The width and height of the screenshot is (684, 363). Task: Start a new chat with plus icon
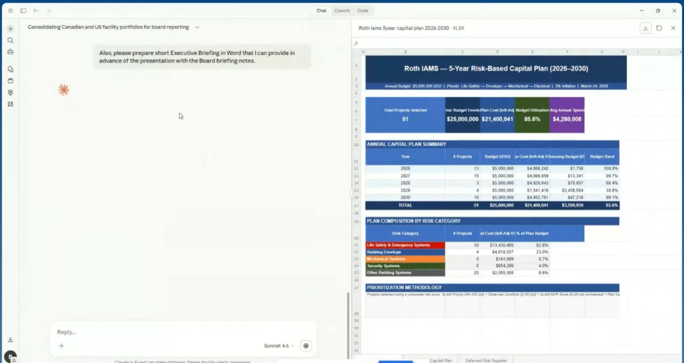pyautogui.click(x=10, y=29)
